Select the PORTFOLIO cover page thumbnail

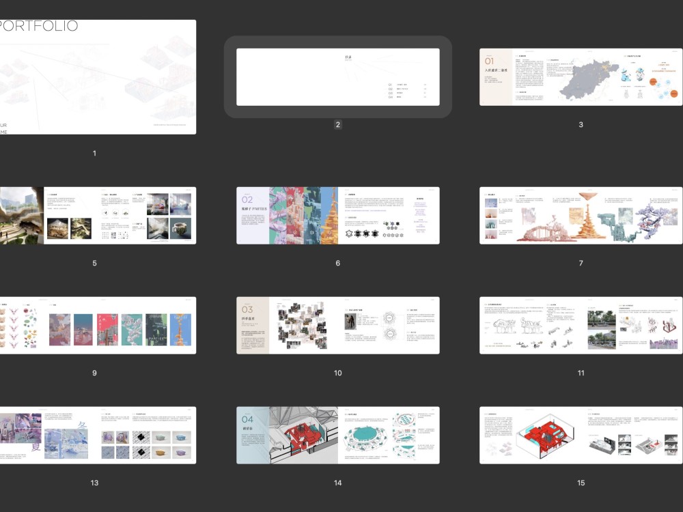(x=98, y=77)
